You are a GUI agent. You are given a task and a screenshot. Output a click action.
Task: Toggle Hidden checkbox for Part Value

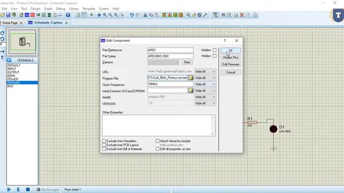(214, 56)
